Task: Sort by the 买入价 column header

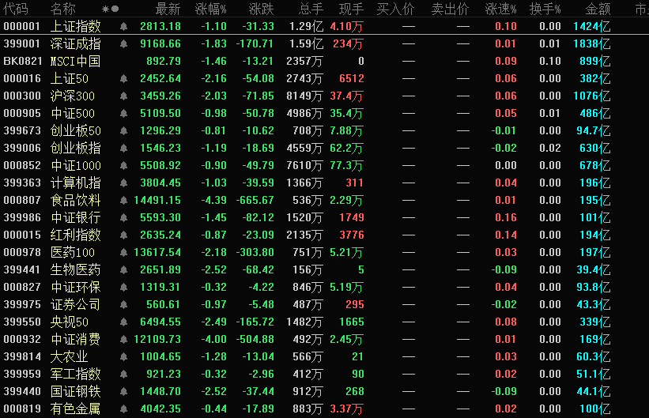Action: [x=396, y=9]
